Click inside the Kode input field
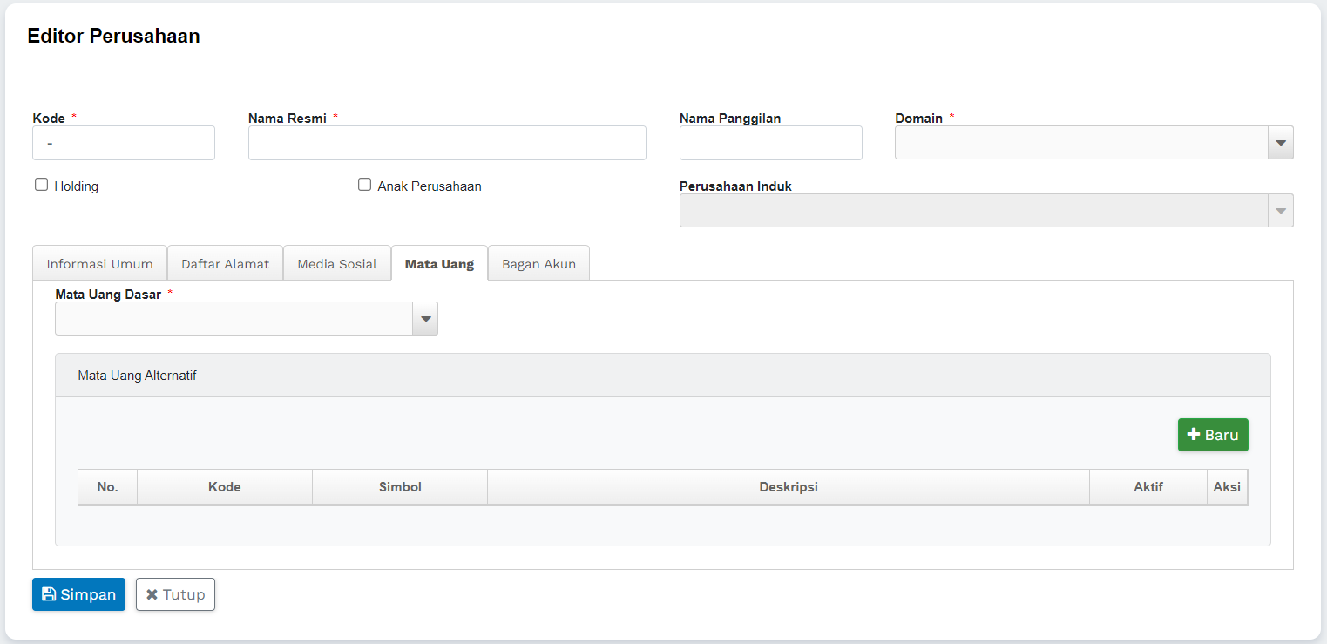 [124, 143]
